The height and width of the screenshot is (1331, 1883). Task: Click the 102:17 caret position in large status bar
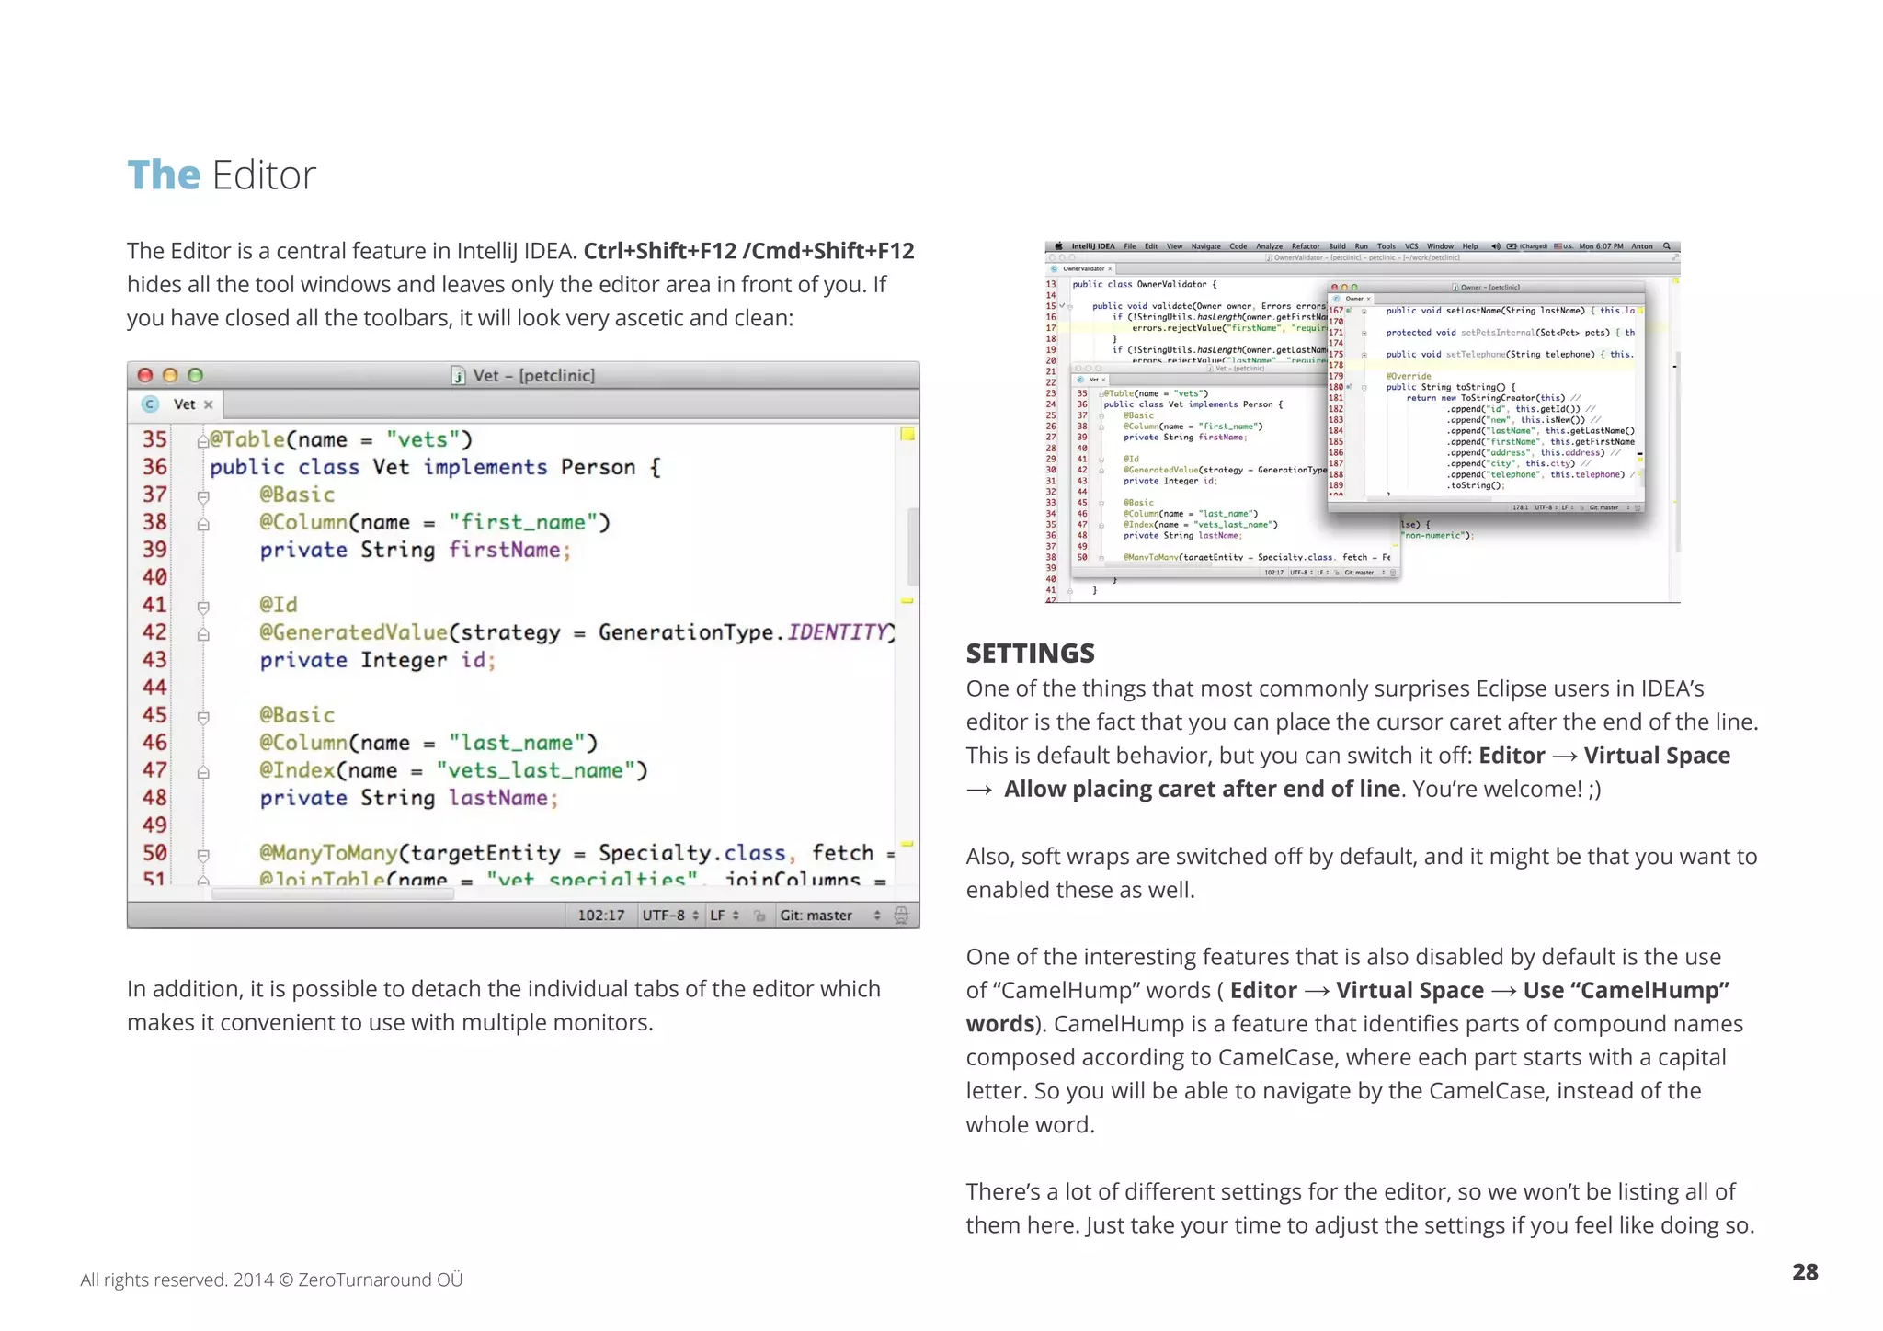601,916
